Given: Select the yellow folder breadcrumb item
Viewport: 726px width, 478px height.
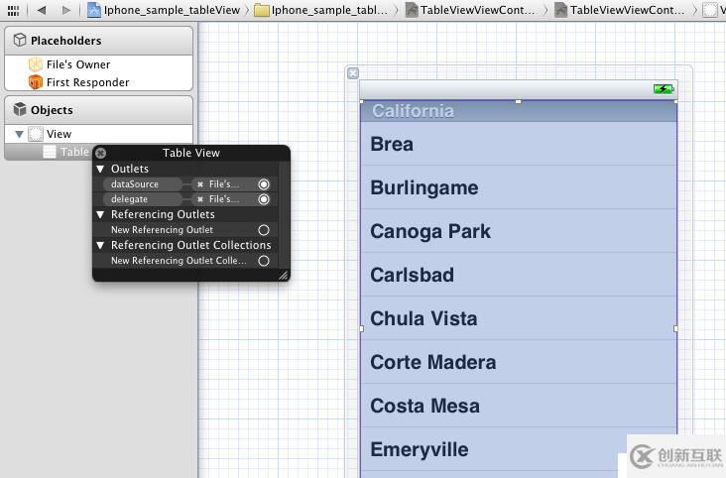Looking at the screenshot, I should point(321,10).
